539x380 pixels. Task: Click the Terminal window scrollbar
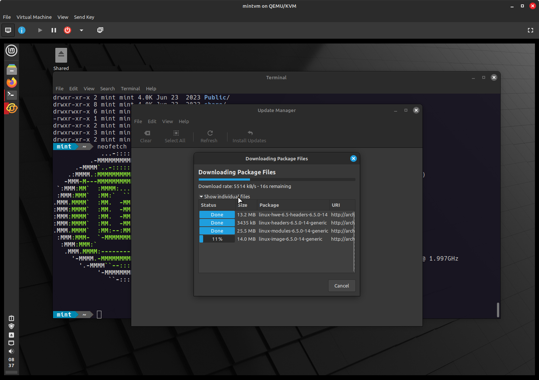coord(498,310)
